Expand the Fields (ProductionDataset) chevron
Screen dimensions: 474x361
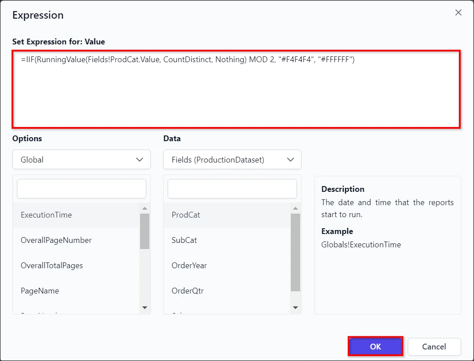pyautogui.click(x=290, y=159)
